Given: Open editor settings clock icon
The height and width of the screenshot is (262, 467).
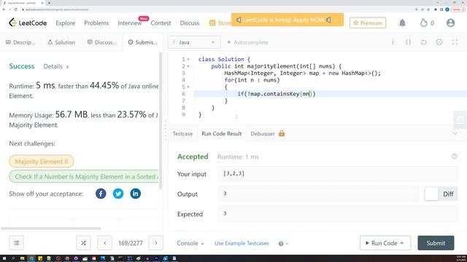Looking at the screenshot, I should (439, 42).
